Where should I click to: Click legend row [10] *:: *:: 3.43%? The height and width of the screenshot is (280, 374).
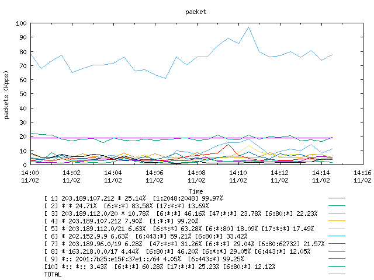click(160, 267)
